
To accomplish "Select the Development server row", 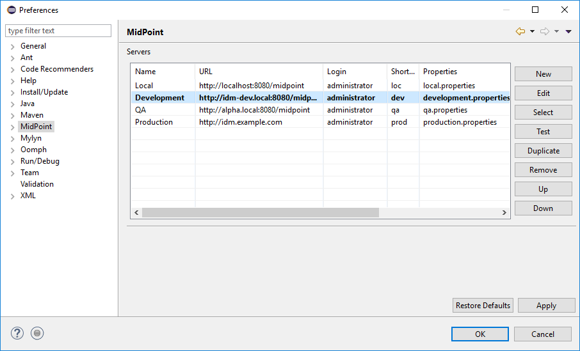I will [320, 98].
